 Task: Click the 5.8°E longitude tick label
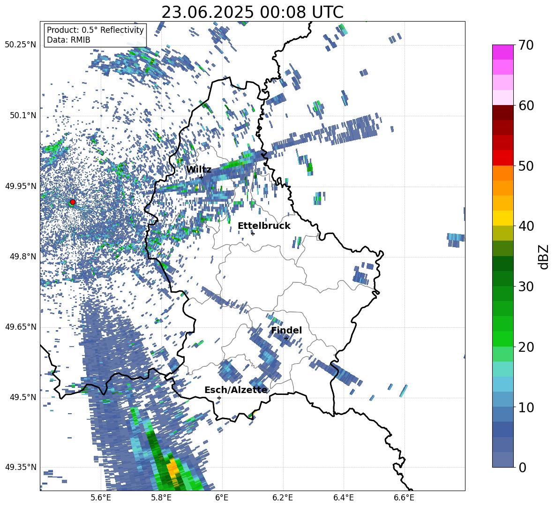(161, 498)
